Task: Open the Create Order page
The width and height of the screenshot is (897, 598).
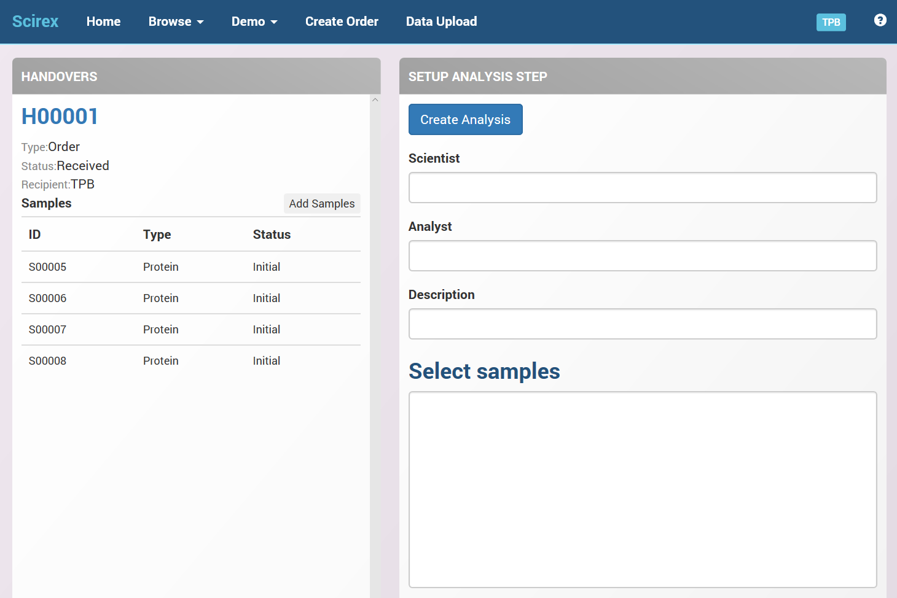Action: (342, 21)
